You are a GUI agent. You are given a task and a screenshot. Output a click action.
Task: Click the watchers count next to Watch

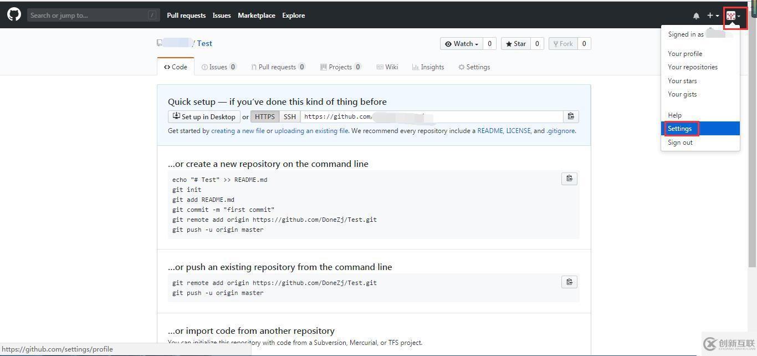point(489,44)
